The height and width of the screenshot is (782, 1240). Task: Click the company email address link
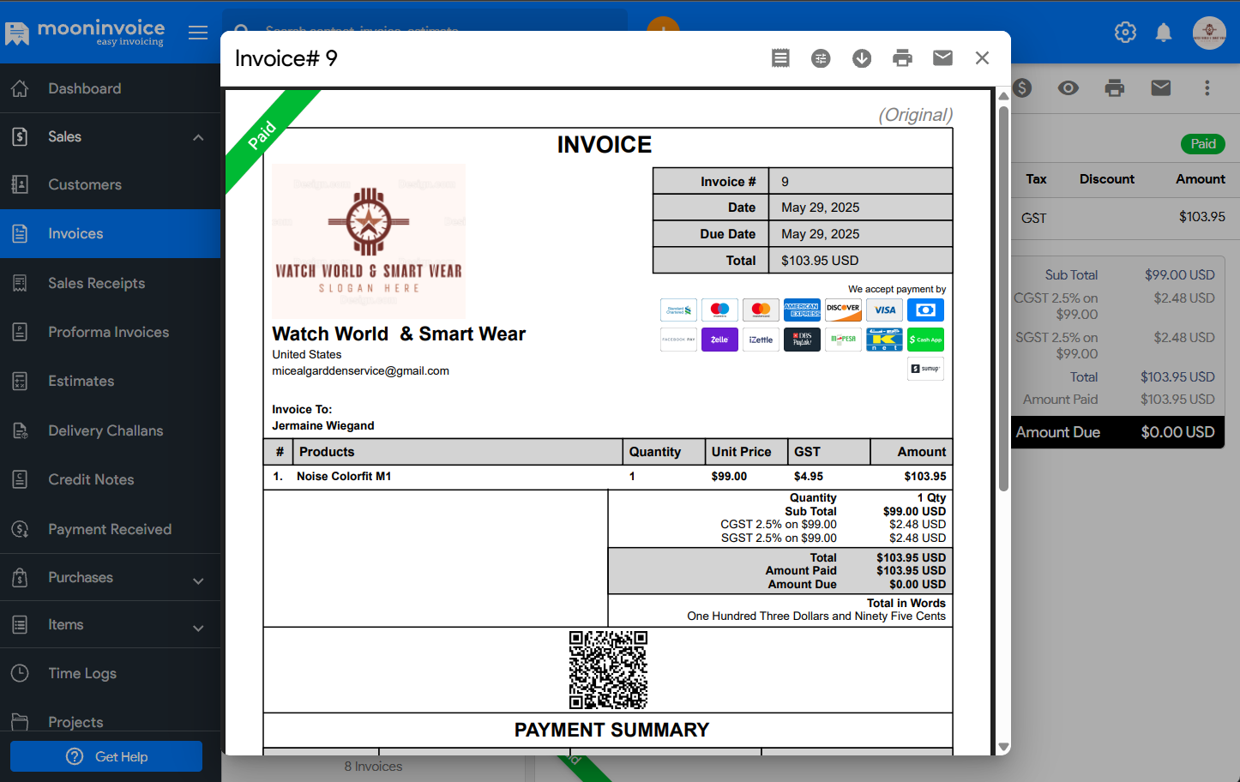point(360,371)
